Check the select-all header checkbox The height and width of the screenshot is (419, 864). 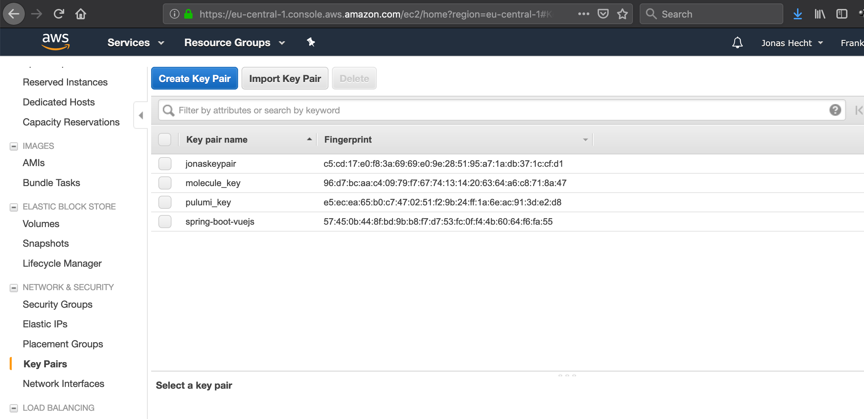tap(165, 140)
